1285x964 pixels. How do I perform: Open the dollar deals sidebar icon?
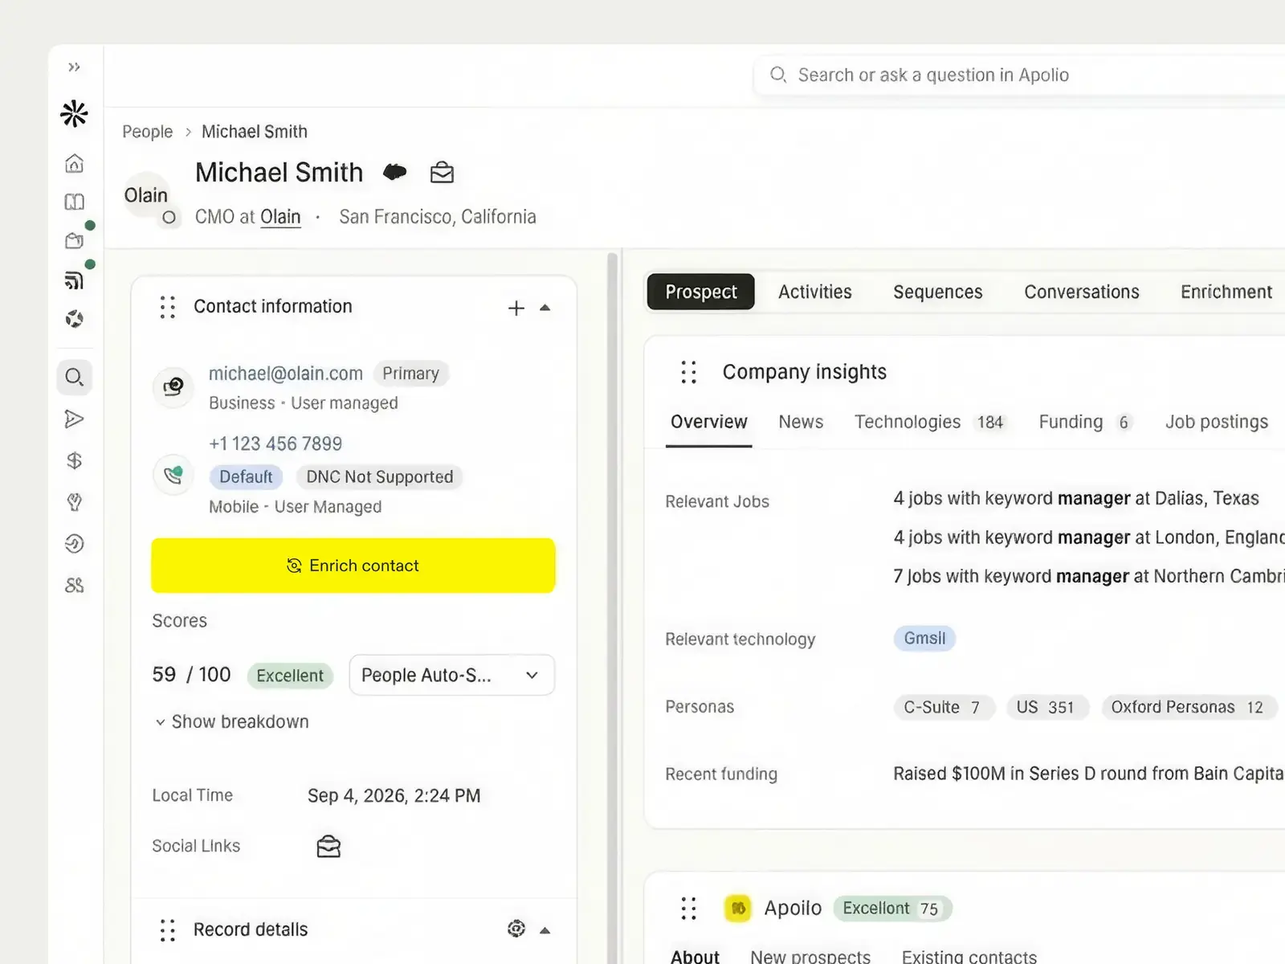[x=74, y=460]
